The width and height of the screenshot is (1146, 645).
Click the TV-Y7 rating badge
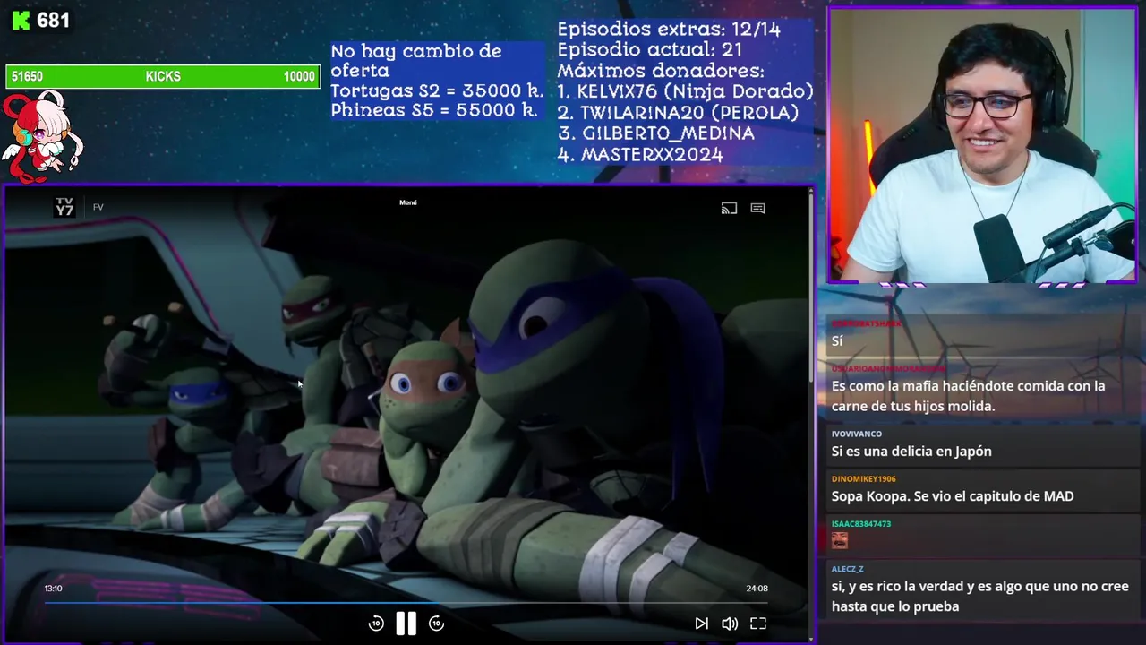coord(64,207)
